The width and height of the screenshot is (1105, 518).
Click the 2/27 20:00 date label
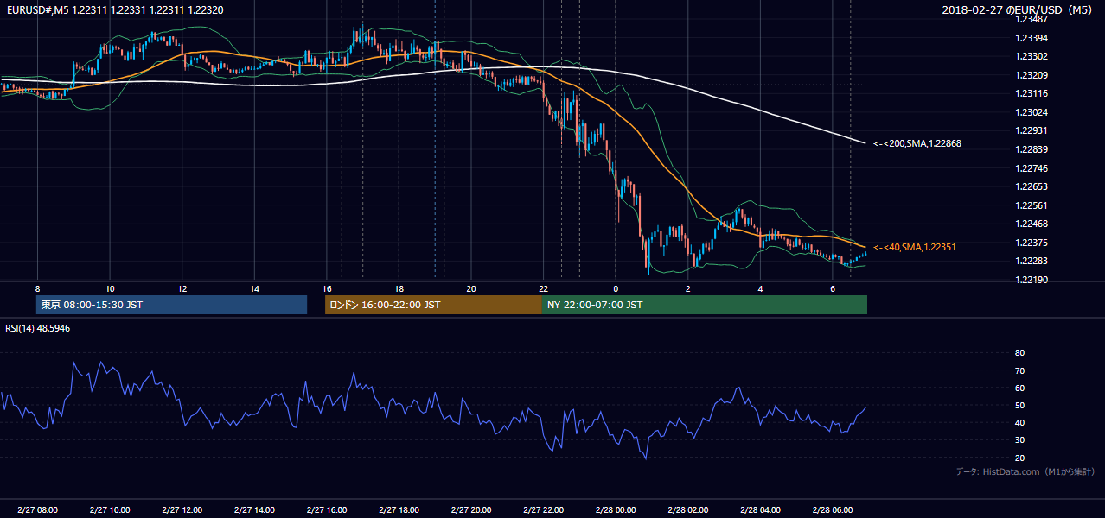(471, 509)
